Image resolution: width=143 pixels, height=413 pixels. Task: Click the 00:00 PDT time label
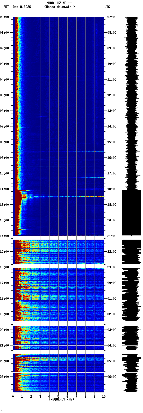pyautogui.click(x=4, y=17)
